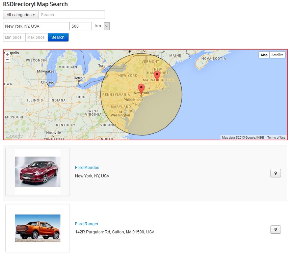Focus the Min price field
This screenshot has width=290, height=257.
(14, 37)
